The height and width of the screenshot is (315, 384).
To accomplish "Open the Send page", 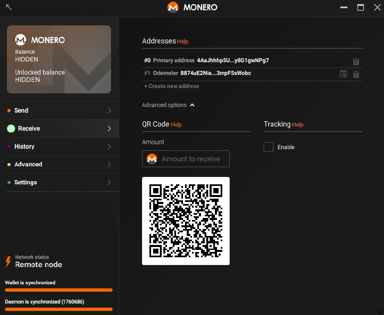I will pyautogui.click(x=62, y=111).
